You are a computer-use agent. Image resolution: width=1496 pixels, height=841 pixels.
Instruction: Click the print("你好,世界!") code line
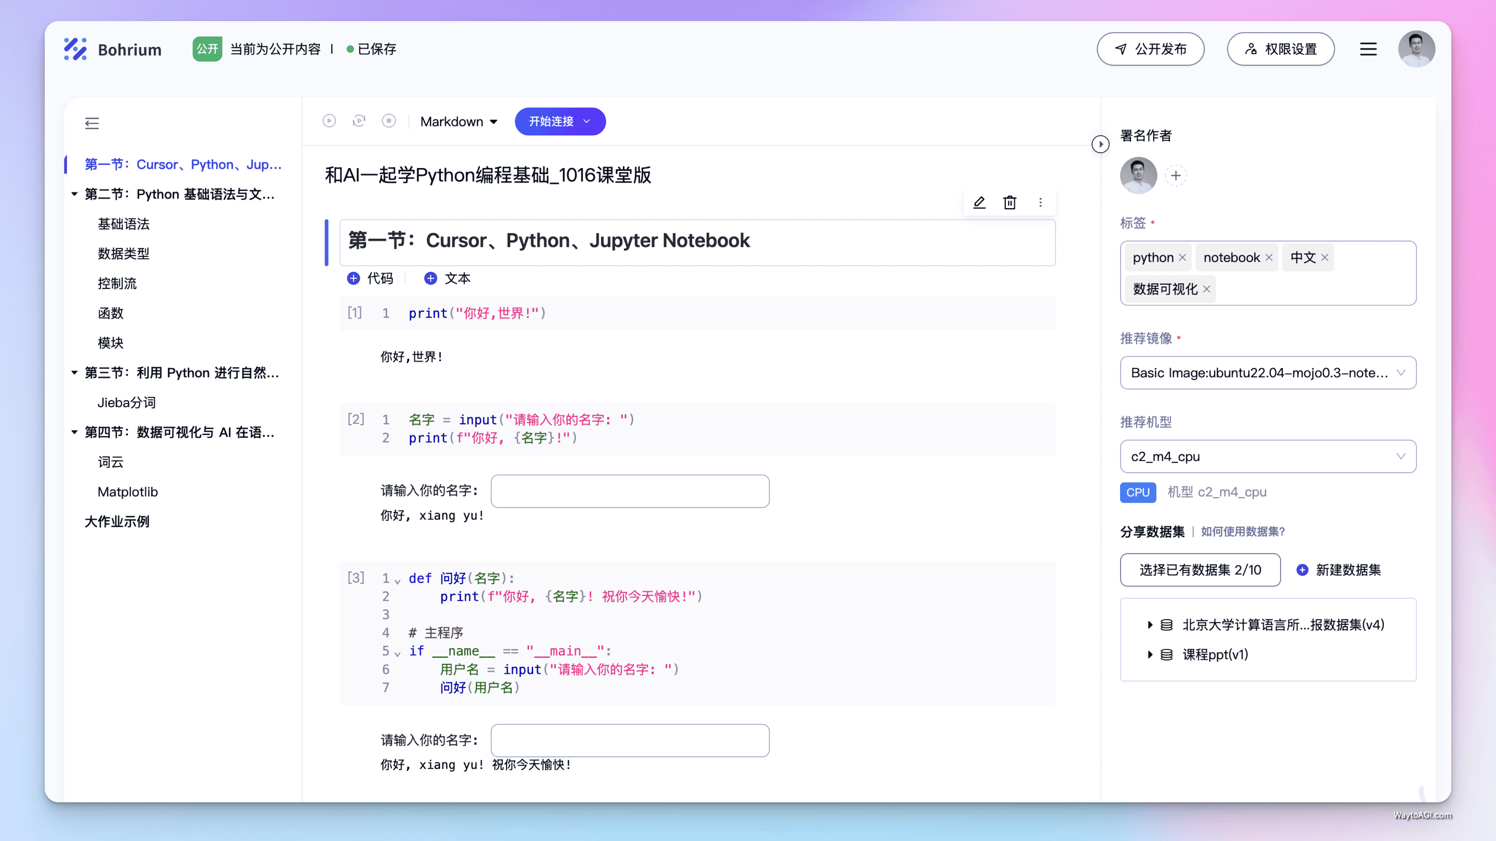[477, 313]
